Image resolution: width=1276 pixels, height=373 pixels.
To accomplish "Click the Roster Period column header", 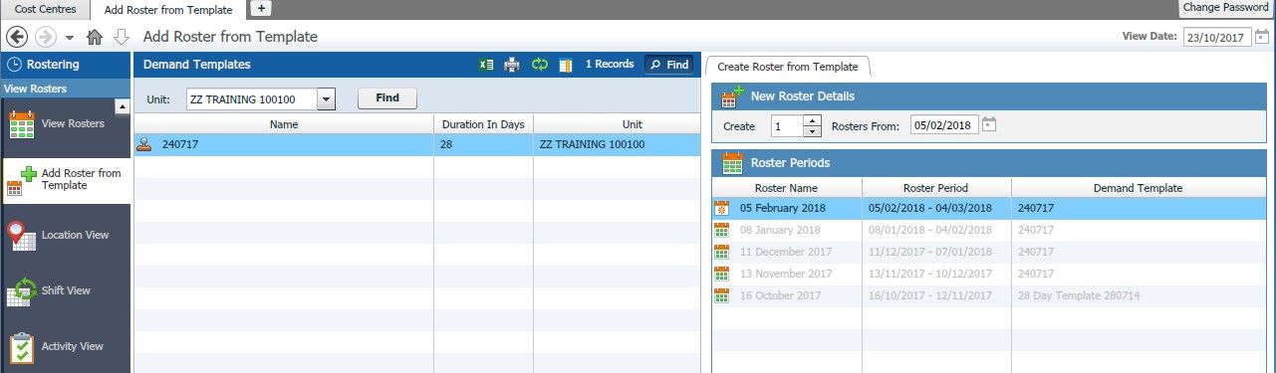I will (935, 188).
